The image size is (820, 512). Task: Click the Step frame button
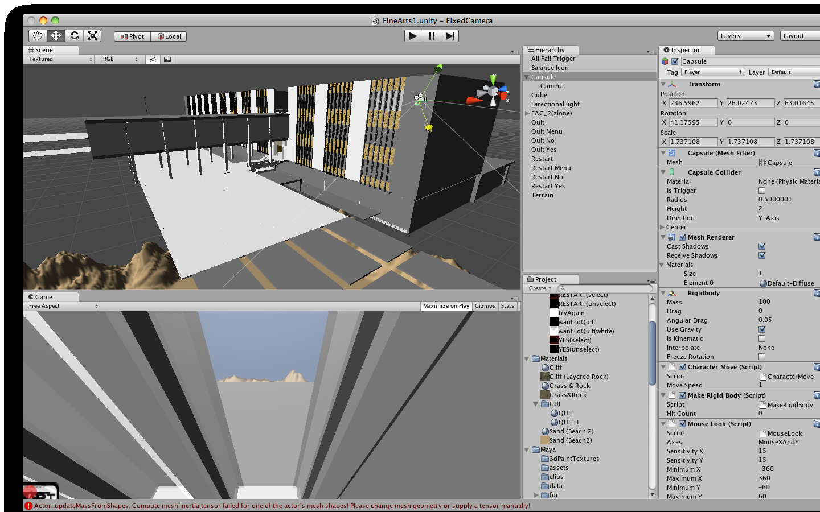(450, 36)
